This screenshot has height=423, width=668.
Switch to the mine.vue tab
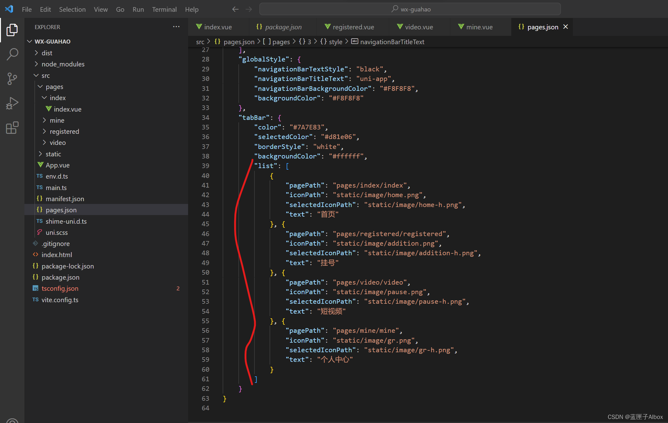(x=479, y=27)
